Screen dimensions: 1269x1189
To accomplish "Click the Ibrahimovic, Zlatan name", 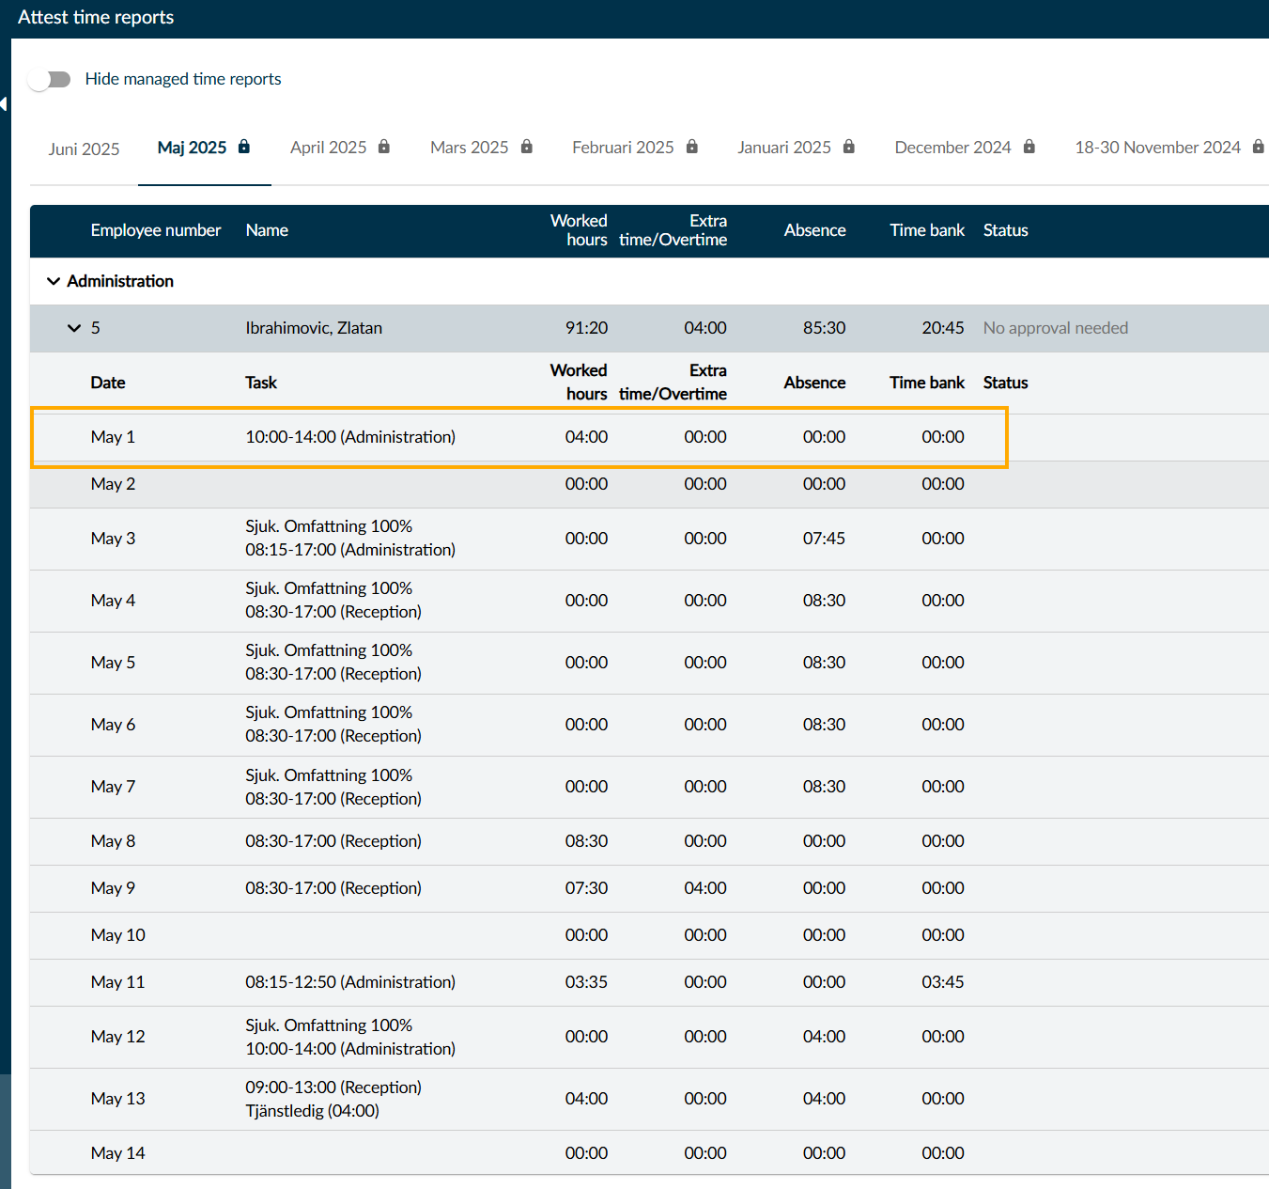I will (314, 328).
